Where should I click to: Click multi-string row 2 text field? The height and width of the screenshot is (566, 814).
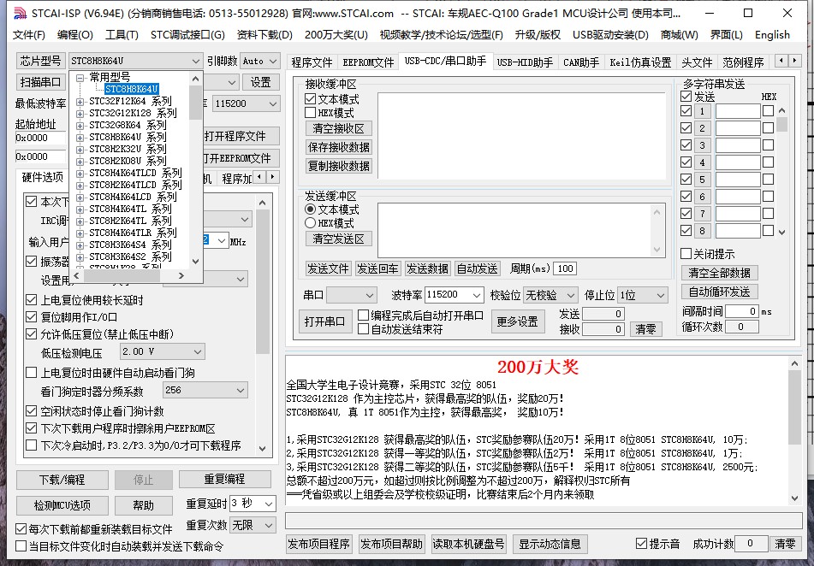click(738, 128)
